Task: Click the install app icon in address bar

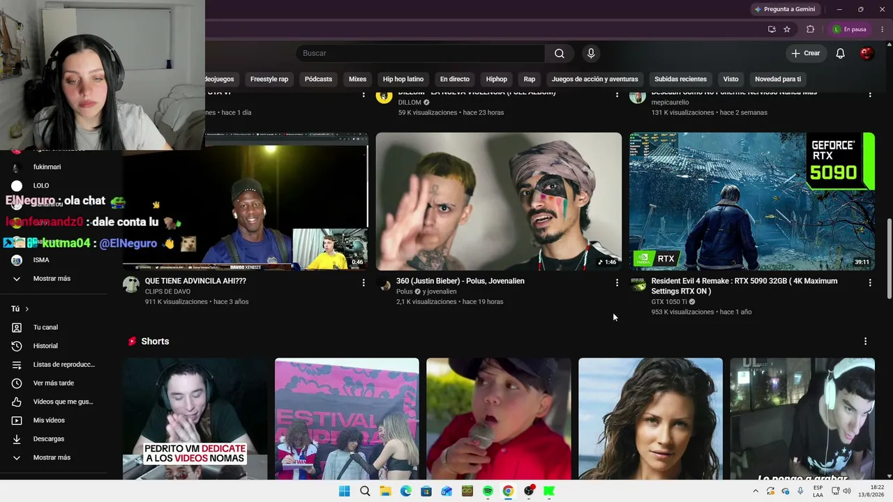Action: [772, 29]
